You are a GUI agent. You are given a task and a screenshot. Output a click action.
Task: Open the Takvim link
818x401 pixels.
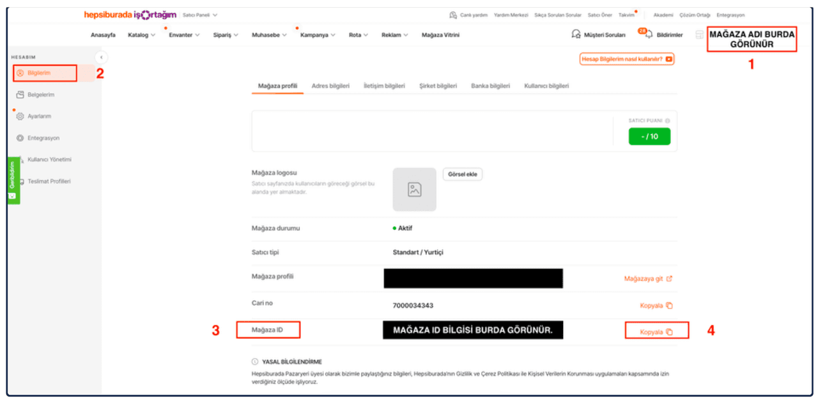coord(626,15)
